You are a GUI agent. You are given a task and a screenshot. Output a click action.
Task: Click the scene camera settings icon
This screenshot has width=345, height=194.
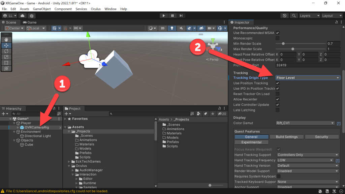210,28
